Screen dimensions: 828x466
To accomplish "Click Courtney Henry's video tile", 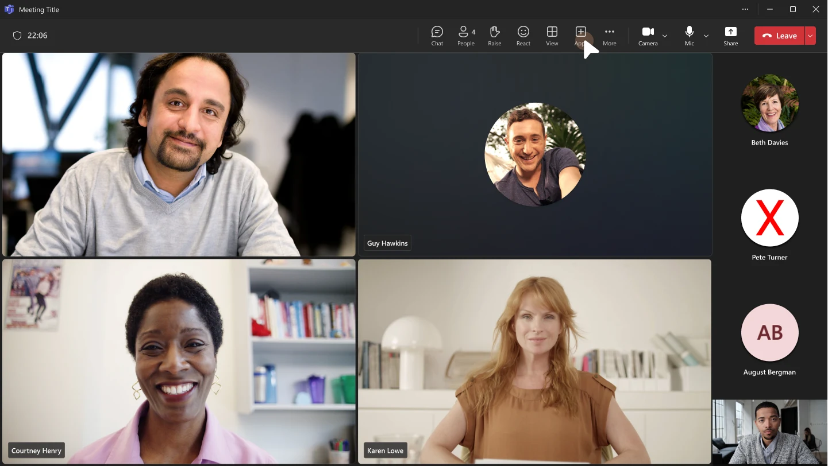I will point(179,362).
